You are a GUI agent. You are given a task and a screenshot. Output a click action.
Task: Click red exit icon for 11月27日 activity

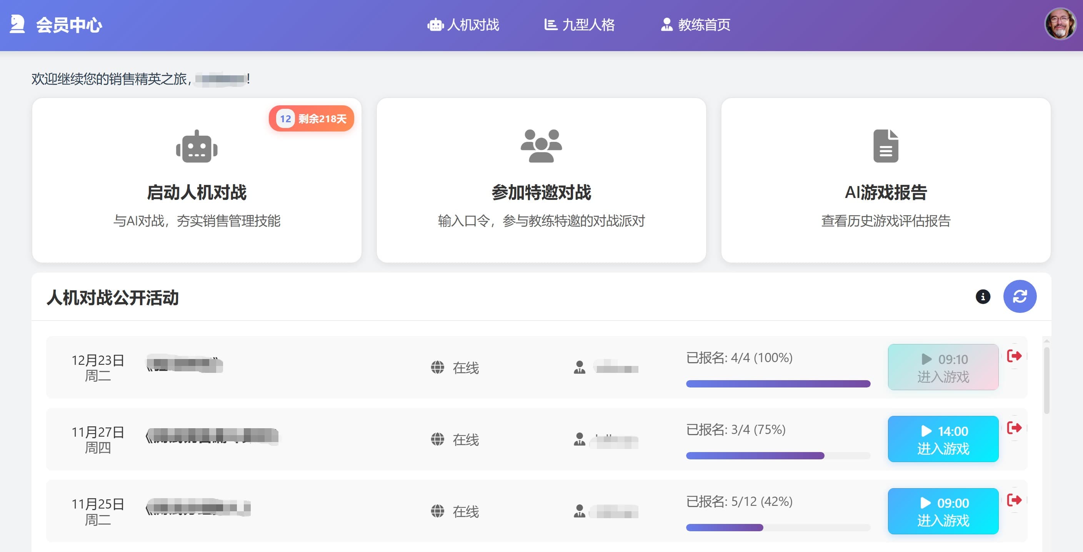coord(1014,428)
